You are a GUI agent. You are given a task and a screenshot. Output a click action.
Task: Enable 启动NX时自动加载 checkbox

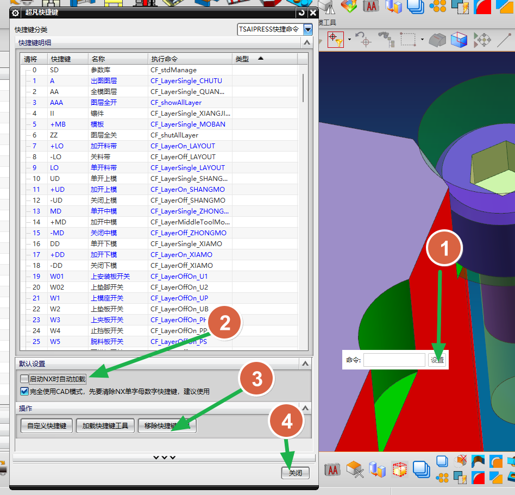pyautogui.click(x=24, y=379)
